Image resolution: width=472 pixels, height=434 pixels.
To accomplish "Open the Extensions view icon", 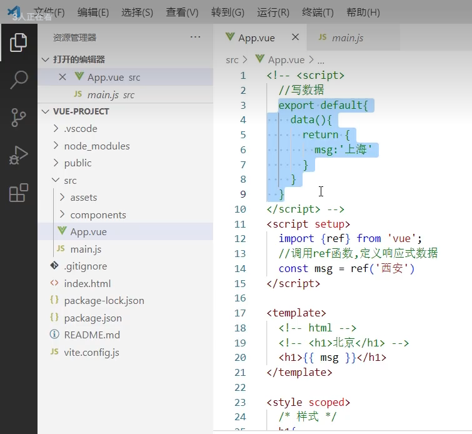I will point(18,193).
